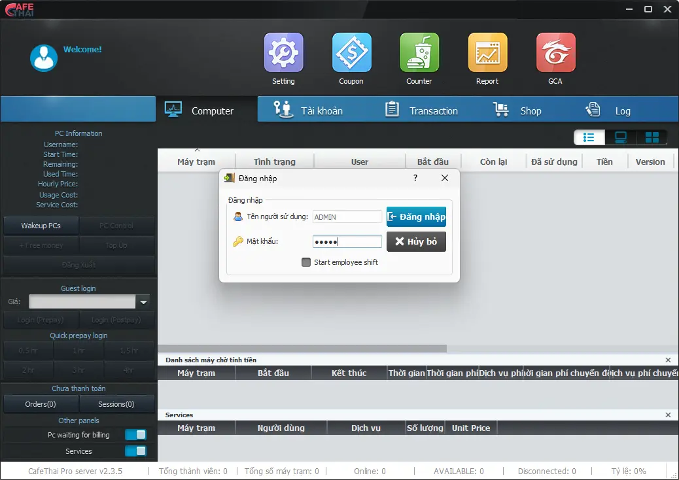Check the Start employee shift checkbox
Screen dimensions: 679x480
(x=306, y=262)
